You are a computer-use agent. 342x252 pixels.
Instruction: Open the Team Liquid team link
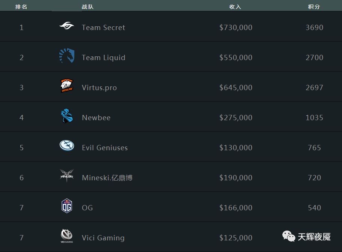coord(104,57)
